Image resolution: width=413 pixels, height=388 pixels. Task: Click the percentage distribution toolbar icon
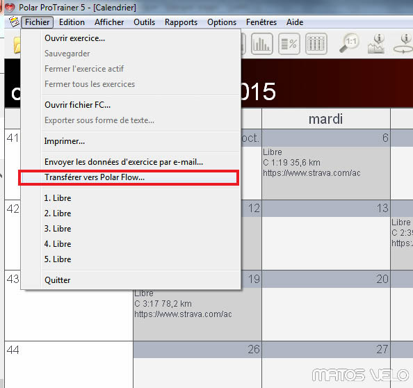[289, 44]
